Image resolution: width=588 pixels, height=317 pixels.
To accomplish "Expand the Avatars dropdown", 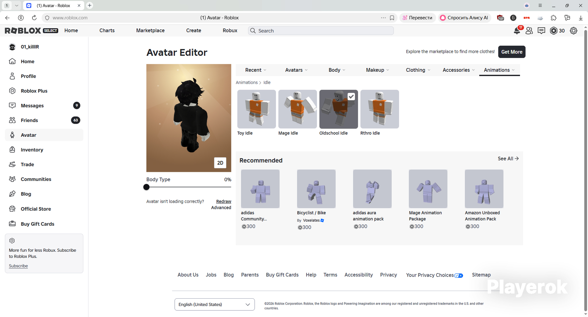I will 296,70.
